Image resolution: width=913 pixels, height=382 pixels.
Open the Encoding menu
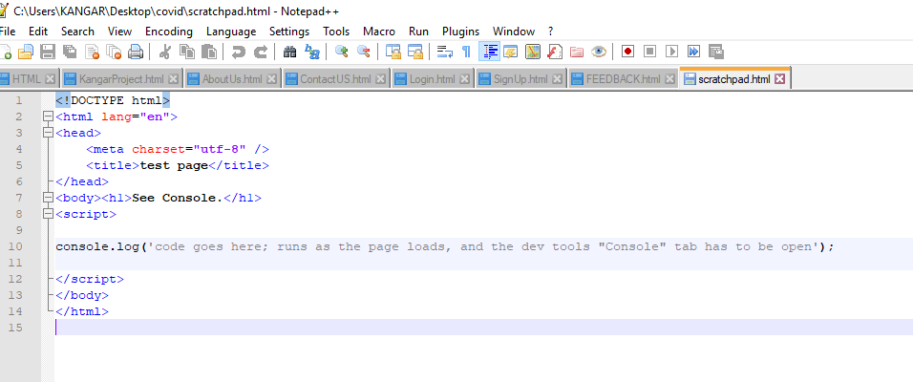[x=169, y=32]
